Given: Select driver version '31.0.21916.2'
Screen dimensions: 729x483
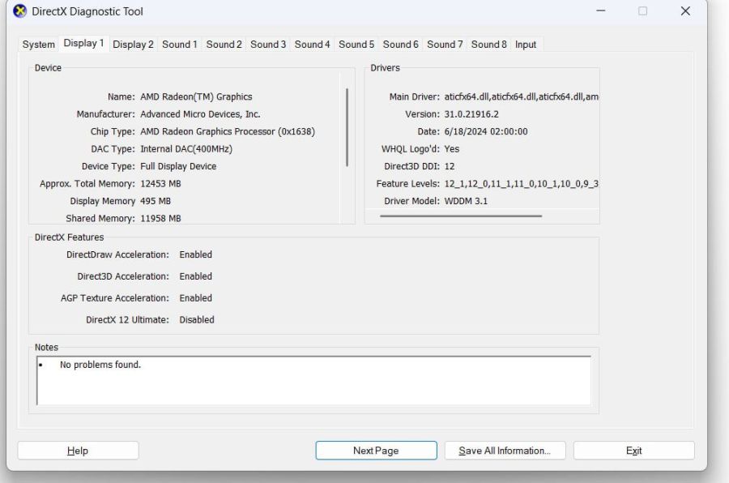Looking at the screenshot, I should point(471,114).
